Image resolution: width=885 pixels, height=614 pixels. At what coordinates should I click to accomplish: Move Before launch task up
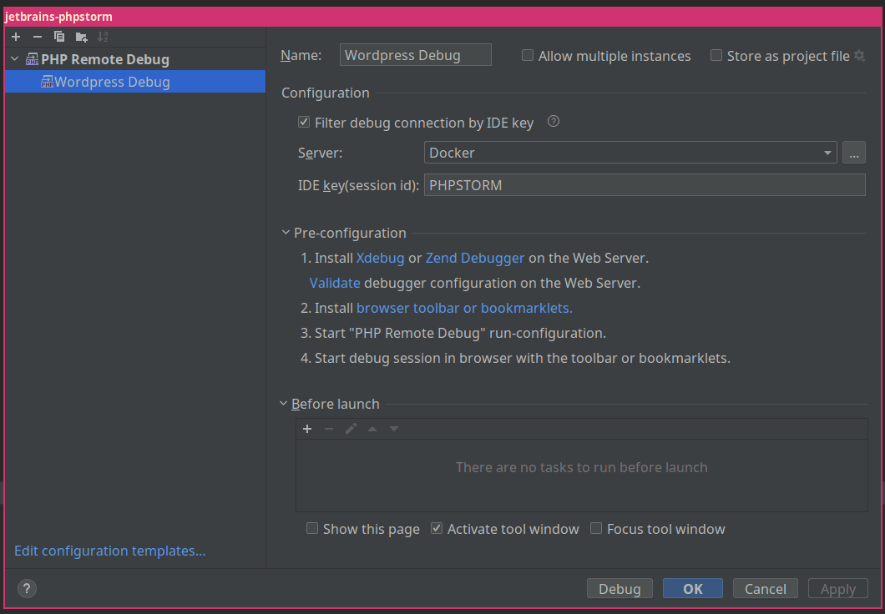pos(372,429)
